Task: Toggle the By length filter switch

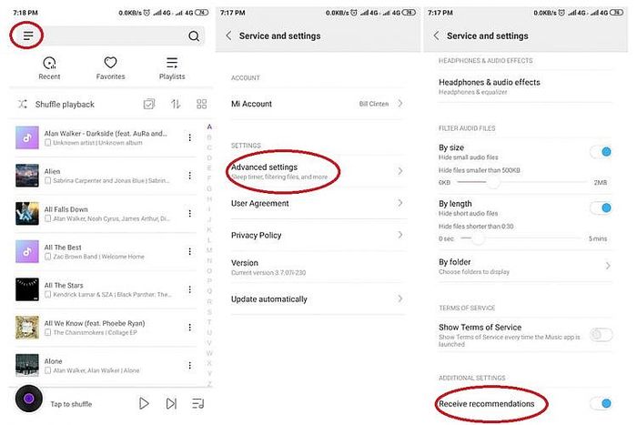Action: [600, 208]
